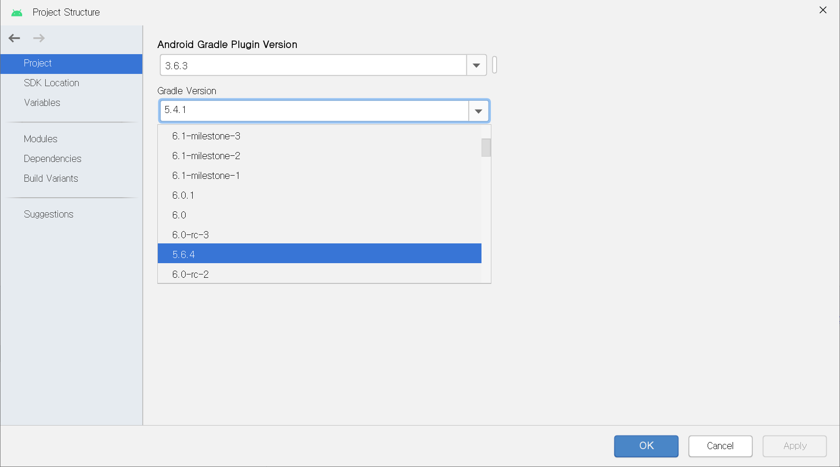Image resolution: width=840 pixels, height=467 pixels.
Task: Click the Cancel button
Action: click(720, 446)
